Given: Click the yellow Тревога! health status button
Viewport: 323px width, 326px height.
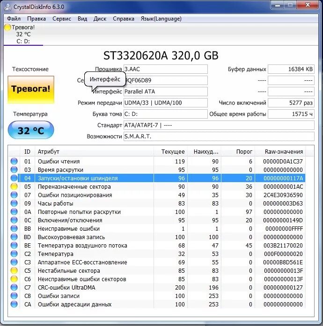Looking at the screenshot, I should [31, 89].
